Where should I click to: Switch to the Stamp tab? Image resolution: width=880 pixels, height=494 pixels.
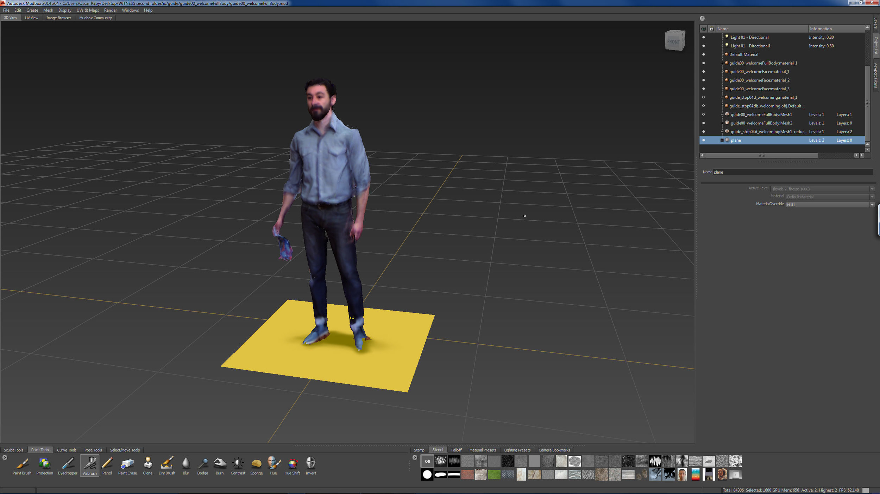pyautogui.click(x=419, y=450)
